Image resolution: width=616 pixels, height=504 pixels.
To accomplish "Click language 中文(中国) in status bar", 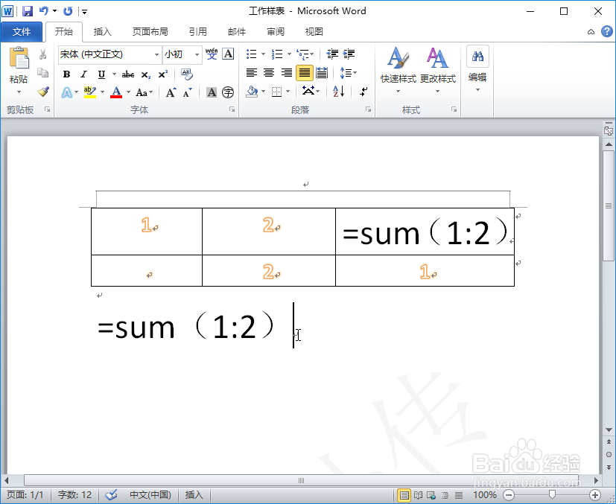I will pos(150,495).
